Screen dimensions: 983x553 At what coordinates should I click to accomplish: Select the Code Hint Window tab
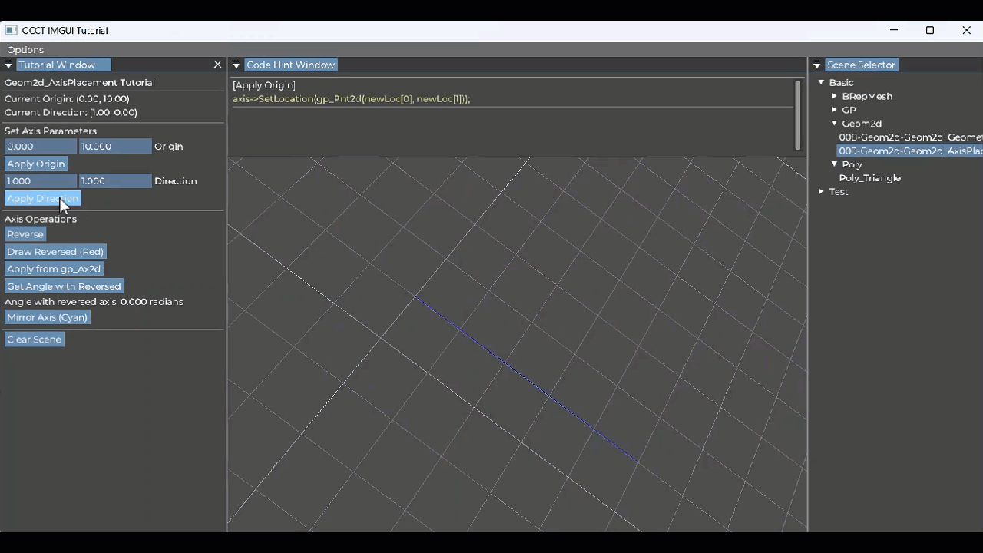(x=291, y=65)
